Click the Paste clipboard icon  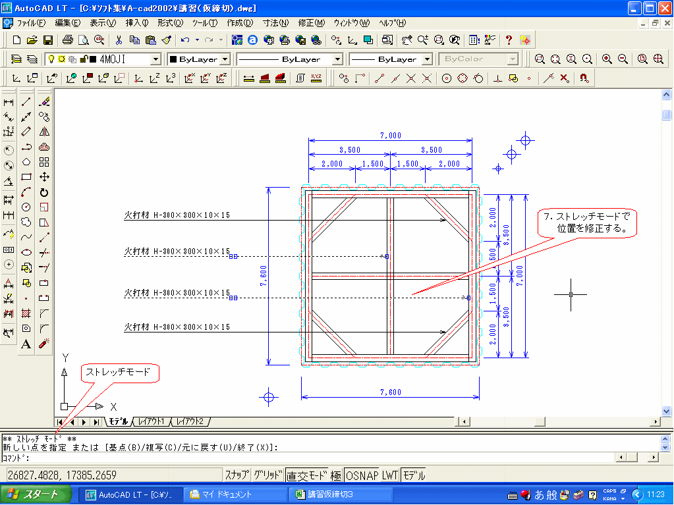point(150,40)
